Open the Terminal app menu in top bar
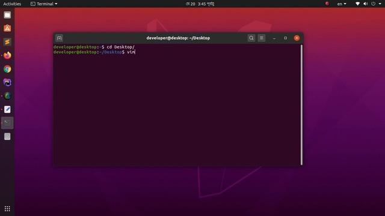 pos(44,4)
